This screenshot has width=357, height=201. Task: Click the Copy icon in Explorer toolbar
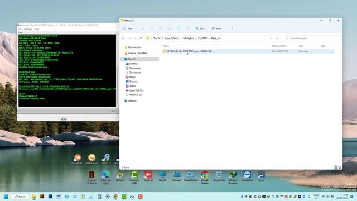[152, 28]
